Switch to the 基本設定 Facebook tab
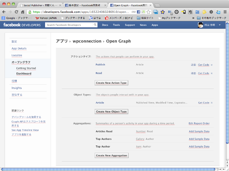229x171 pixels. (x=85, y=5)
